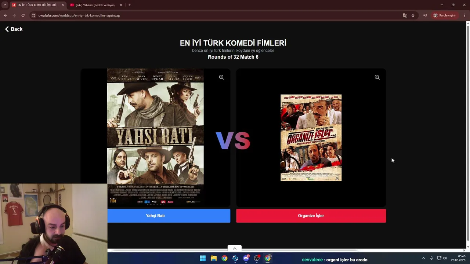Click the Parolayı girin profile button
The width and height of the screenshot is (470, 264).
coord(445,15)
